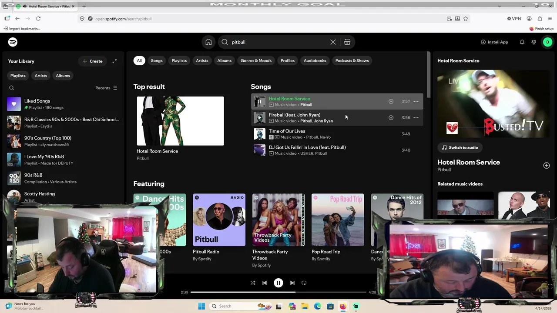Select the Albums search filter
The width and height of the screenshot is (557, 313).
coord(225,60)
